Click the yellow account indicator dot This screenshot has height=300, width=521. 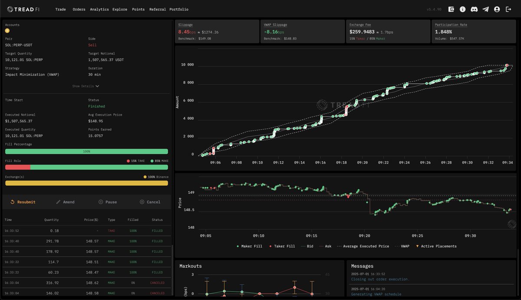coord(7,31)
